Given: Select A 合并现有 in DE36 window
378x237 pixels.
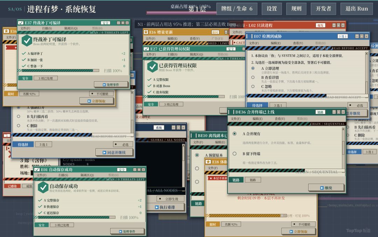Looking at the screenshot, I should [x=234, y=134].
